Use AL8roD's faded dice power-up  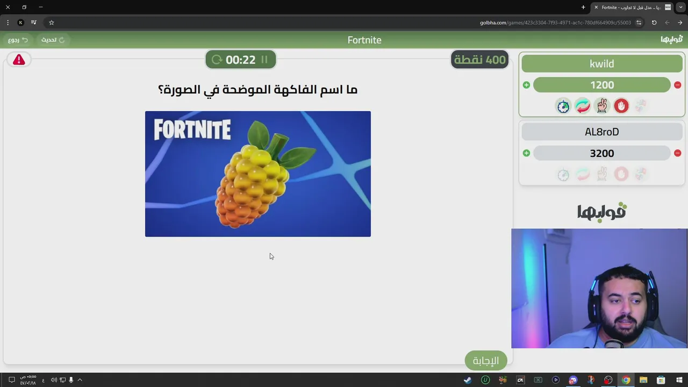641,174
